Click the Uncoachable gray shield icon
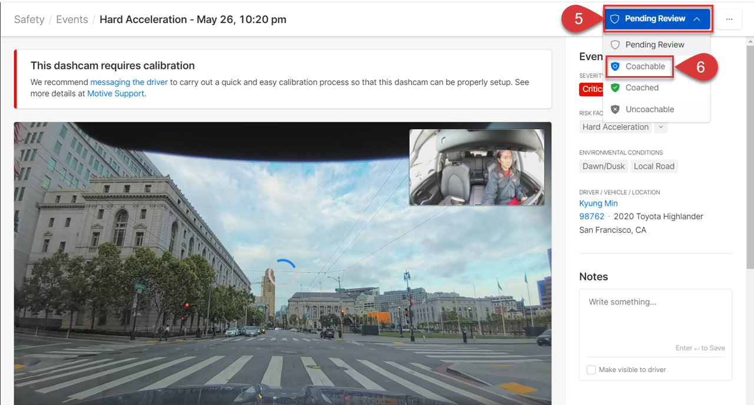 [x=615, y=110]
